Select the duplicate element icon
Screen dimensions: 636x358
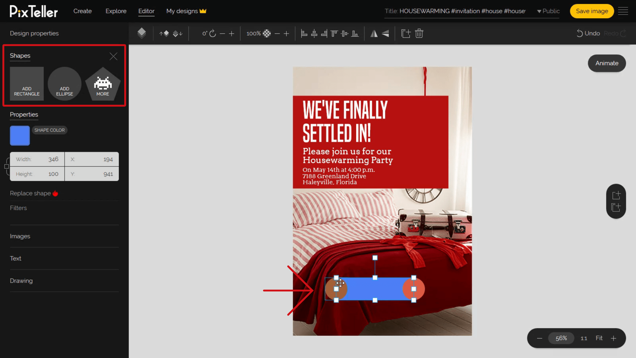[x=405, y=33]
